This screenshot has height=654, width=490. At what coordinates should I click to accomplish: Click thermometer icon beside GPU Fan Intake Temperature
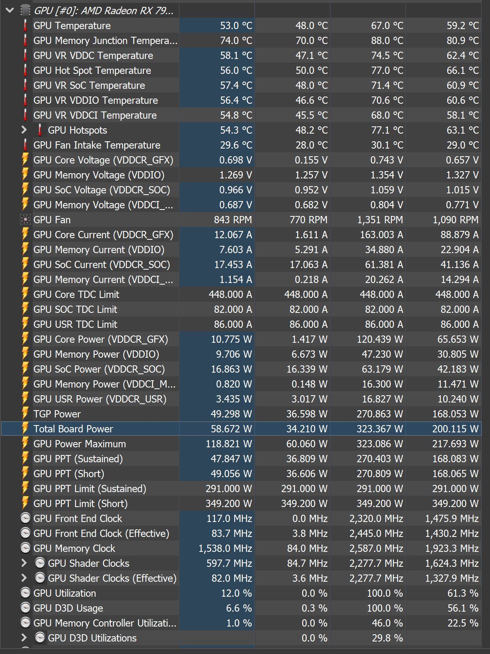tap(25, 145)
